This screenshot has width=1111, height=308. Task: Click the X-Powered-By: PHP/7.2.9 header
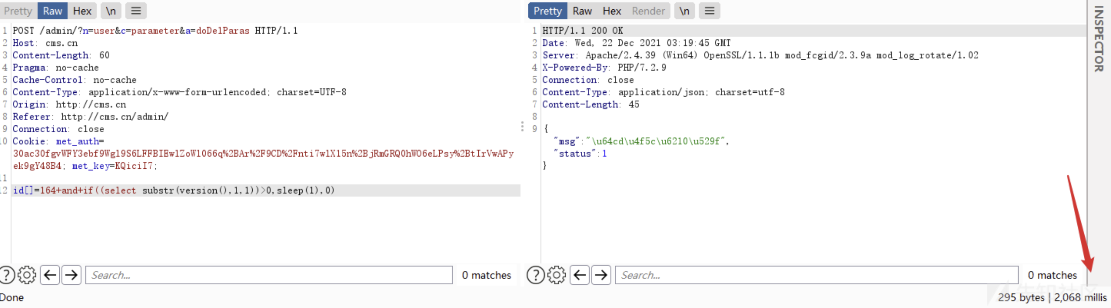[604, 68]
